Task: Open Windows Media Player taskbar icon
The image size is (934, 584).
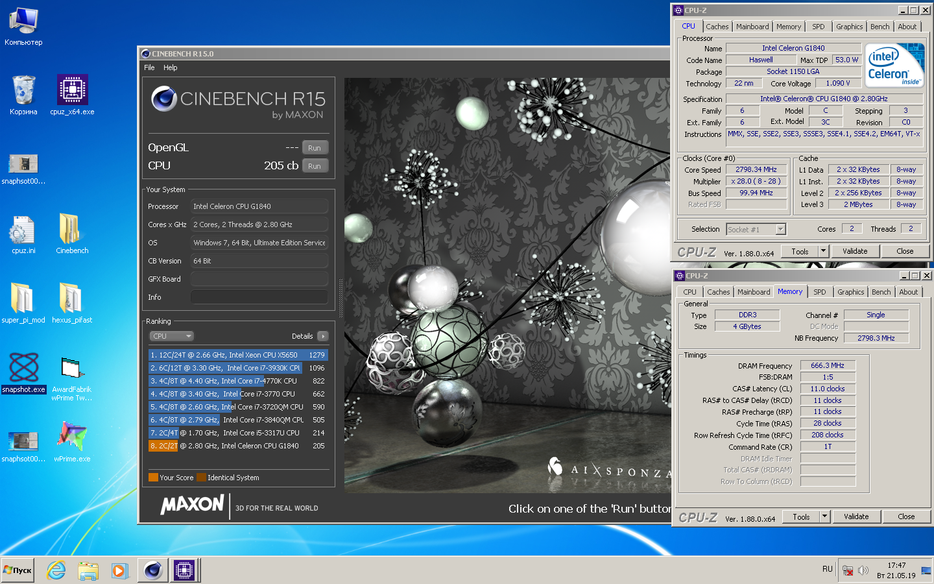Action: click(120, 570)
